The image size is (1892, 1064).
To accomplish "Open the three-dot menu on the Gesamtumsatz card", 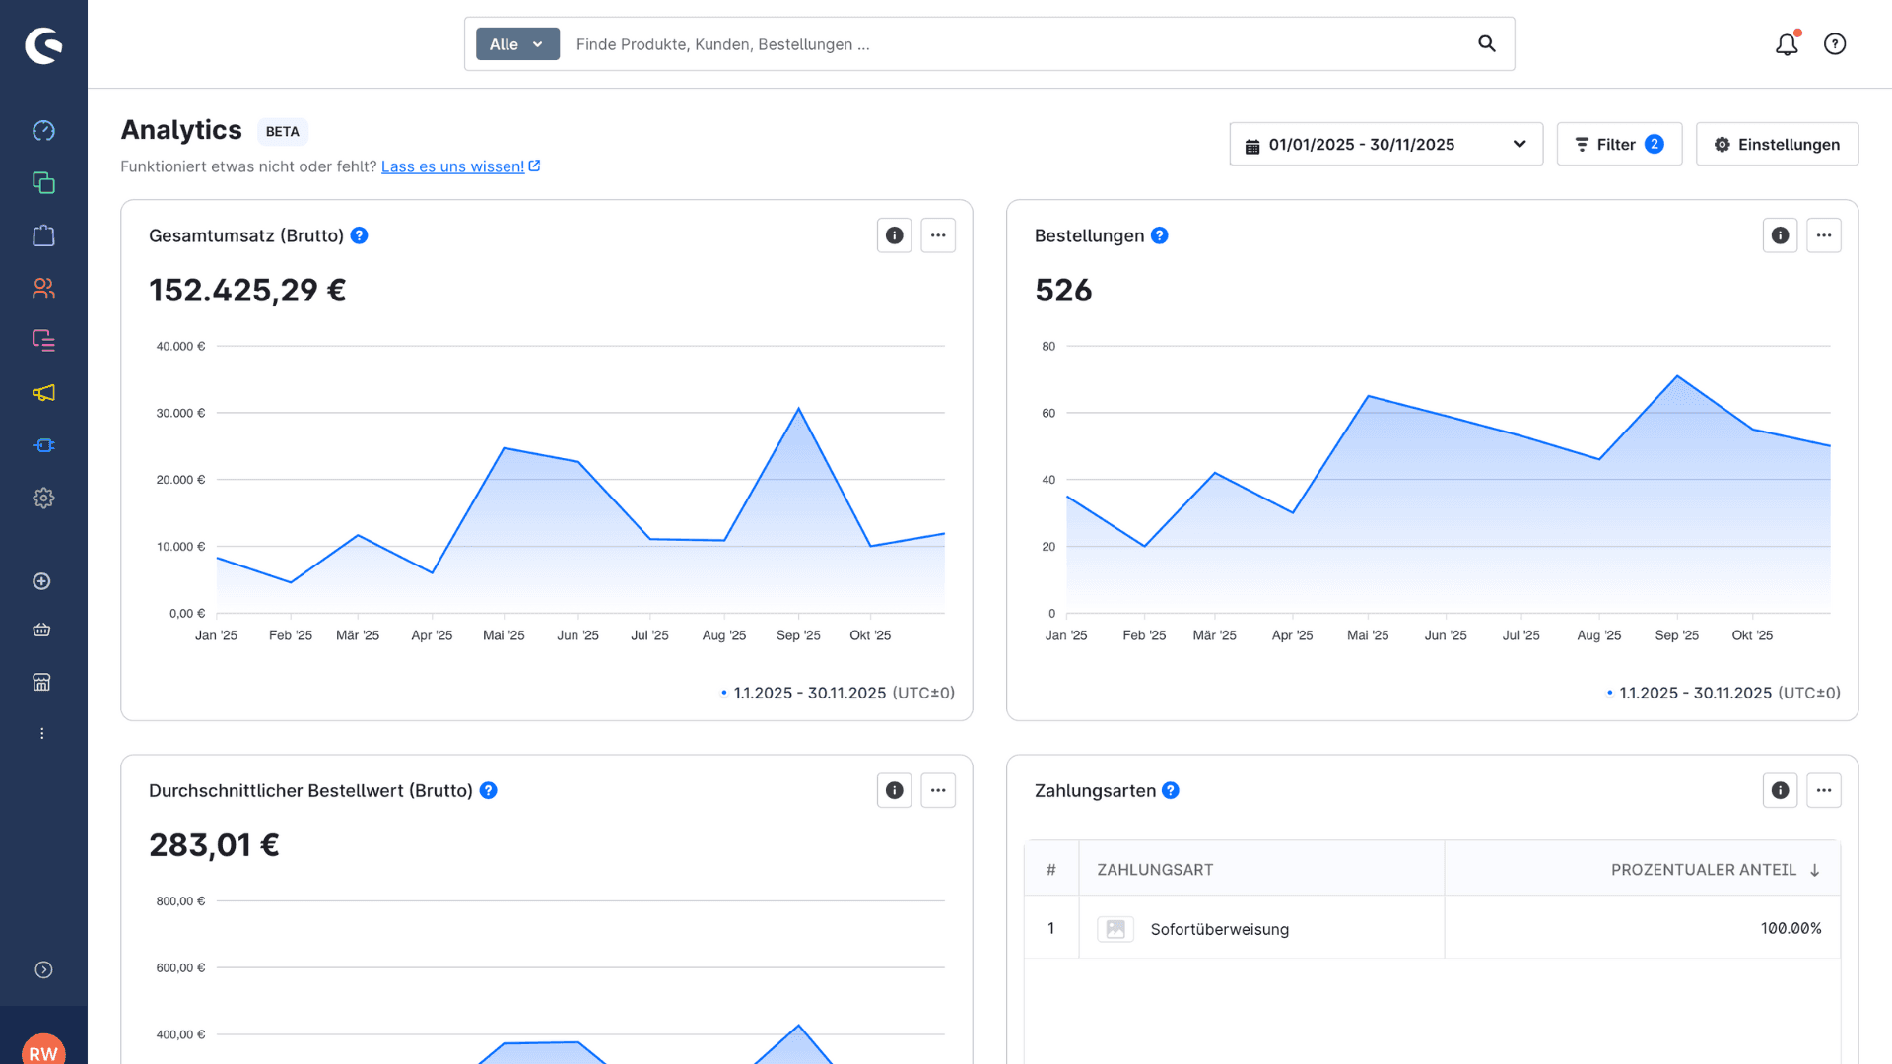I will coord(938,235).
